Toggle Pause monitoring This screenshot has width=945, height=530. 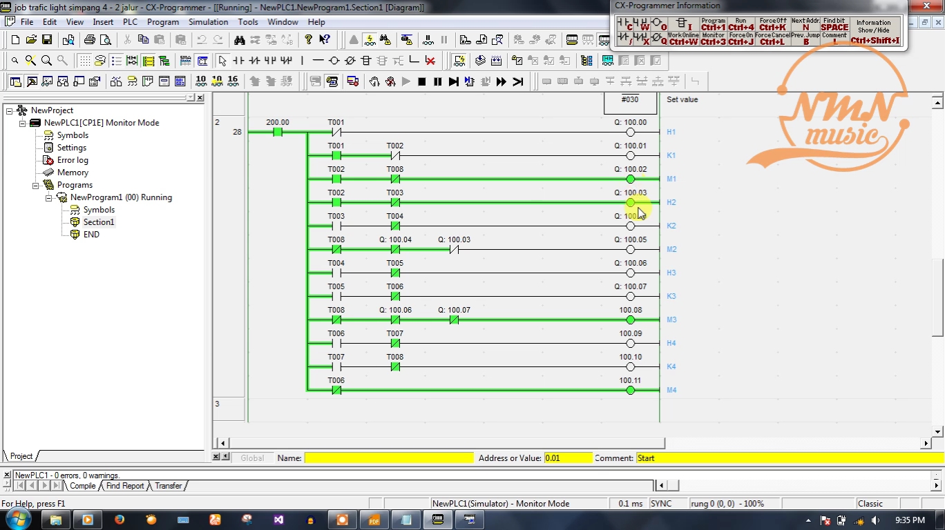pos(428,39)
